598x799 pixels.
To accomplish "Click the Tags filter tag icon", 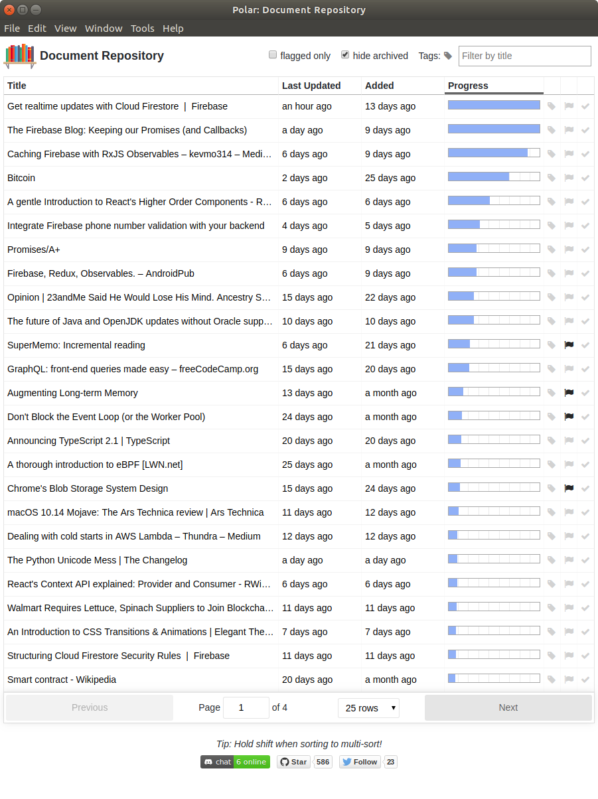I will [448, 56].
